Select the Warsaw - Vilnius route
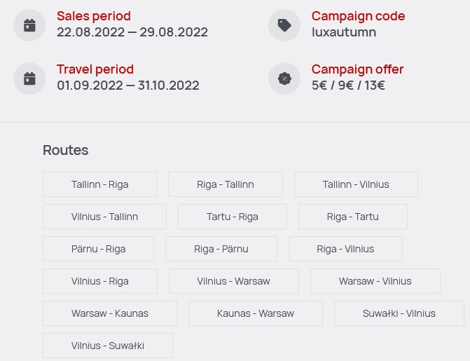Viewport: 470px width, 361px height. click(x=375, y=281)
